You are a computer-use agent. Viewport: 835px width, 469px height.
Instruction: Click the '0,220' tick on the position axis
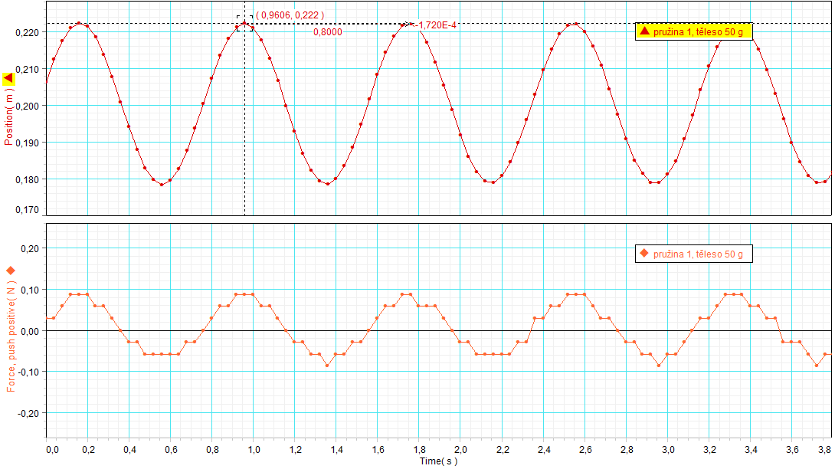pyautogui.click(x=27, y=32)
